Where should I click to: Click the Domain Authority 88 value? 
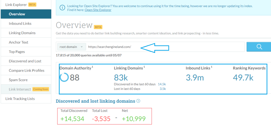[x=75, y=77]
